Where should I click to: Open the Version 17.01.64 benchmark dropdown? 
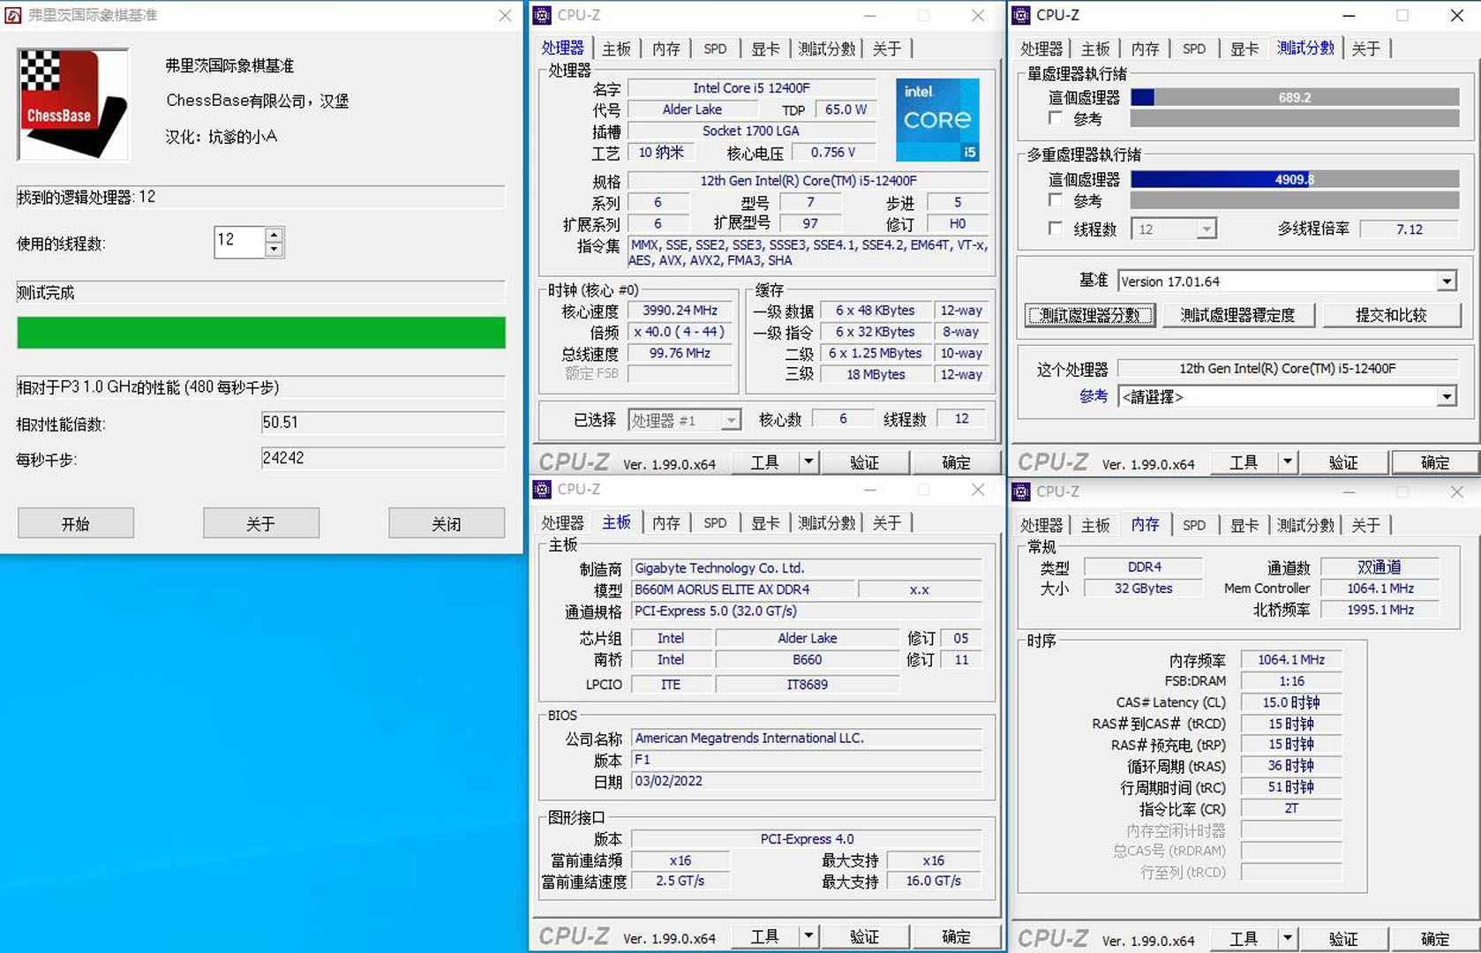pos(1447,281)
